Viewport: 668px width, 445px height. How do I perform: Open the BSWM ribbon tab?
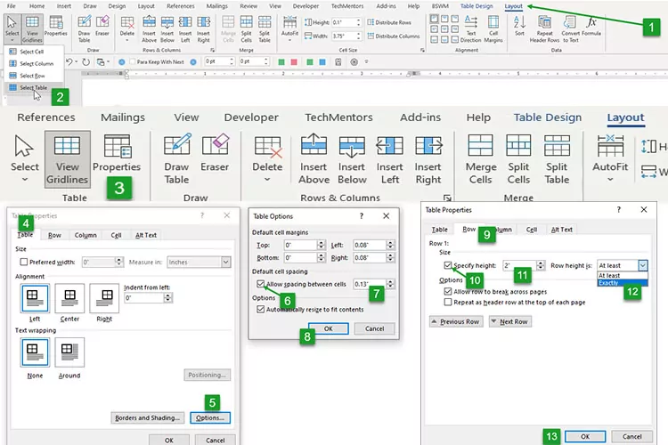tap(440, 6)
